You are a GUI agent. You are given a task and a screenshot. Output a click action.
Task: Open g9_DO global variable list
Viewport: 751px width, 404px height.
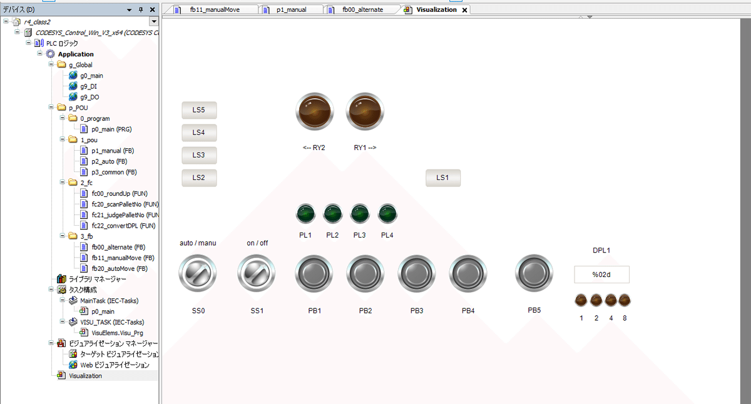89,97
